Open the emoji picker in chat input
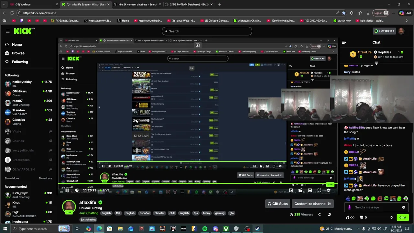The image size is (414, 233). tap(404, 207)
